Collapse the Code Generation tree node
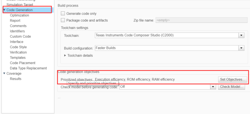The height and width of the screenshot is (114, 250). click(x=4, y=10)
